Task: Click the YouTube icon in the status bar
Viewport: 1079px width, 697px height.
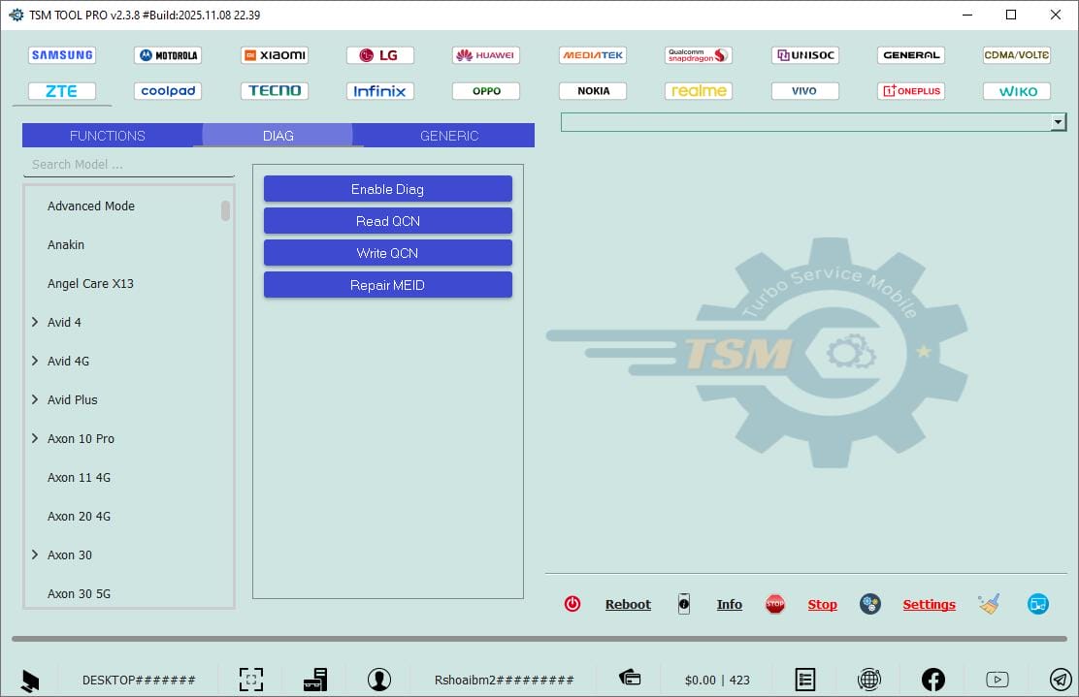Action: coord(998,679)
